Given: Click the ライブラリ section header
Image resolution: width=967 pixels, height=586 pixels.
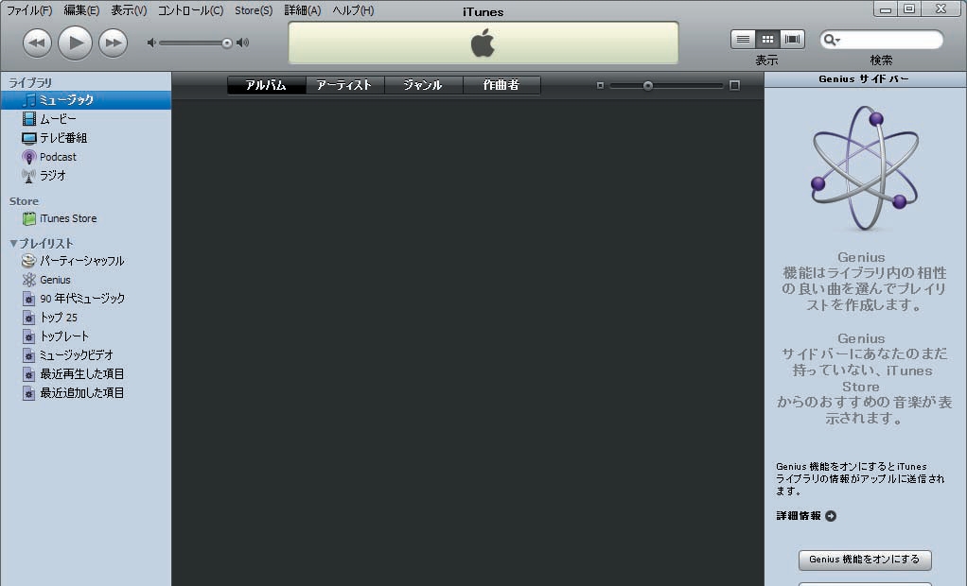Looking at the screenshot, I should (30, 82).
